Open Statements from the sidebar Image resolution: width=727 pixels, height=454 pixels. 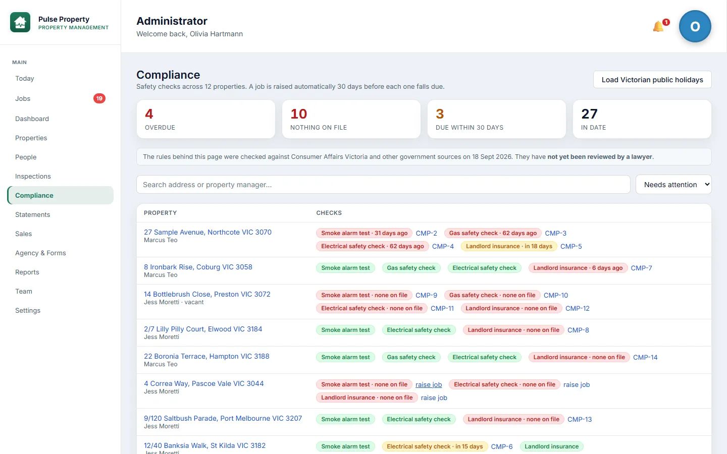[61, 215]
